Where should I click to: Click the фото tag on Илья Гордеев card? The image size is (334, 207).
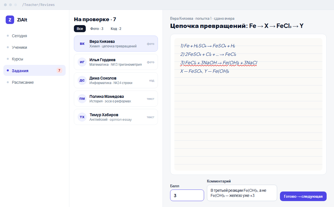[x=150, y=62]
